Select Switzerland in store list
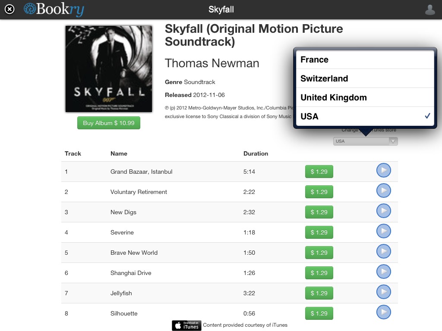Viewport: 442px width, 331px height. [365, 78]
